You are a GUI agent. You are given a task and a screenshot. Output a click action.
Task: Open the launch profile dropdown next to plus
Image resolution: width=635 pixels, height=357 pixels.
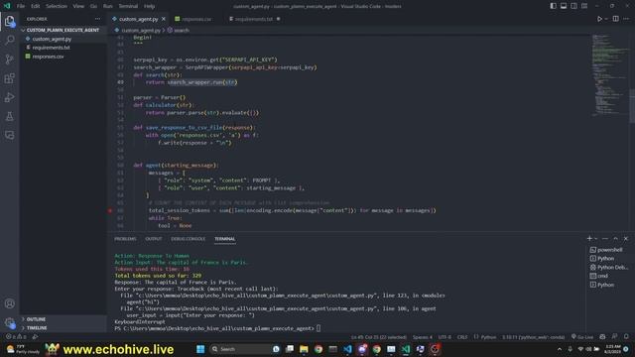pos(595,238)
